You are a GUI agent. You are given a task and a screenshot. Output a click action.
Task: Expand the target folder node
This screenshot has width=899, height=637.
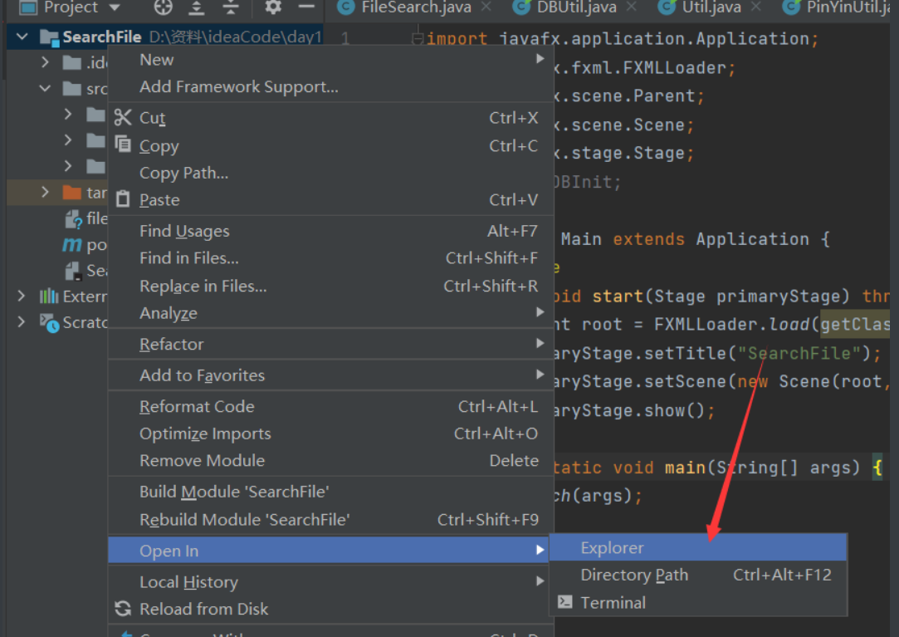pyautogui.click(x=46, y=192)
